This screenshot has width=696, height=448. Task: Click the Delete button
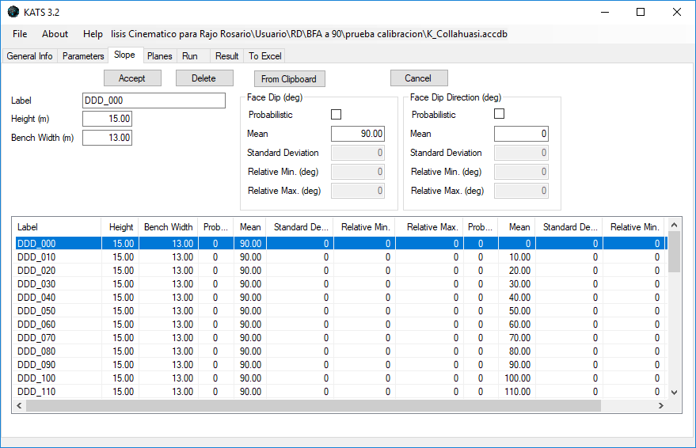204,78
